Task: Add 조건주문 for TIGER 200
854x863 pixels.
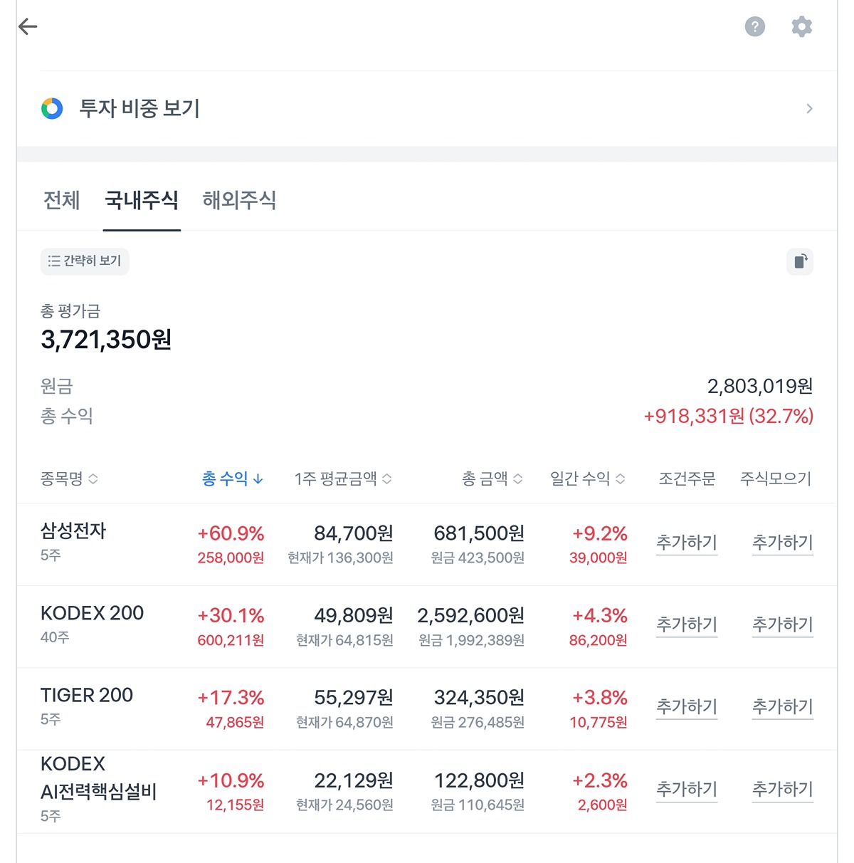Action: [686, 706]
